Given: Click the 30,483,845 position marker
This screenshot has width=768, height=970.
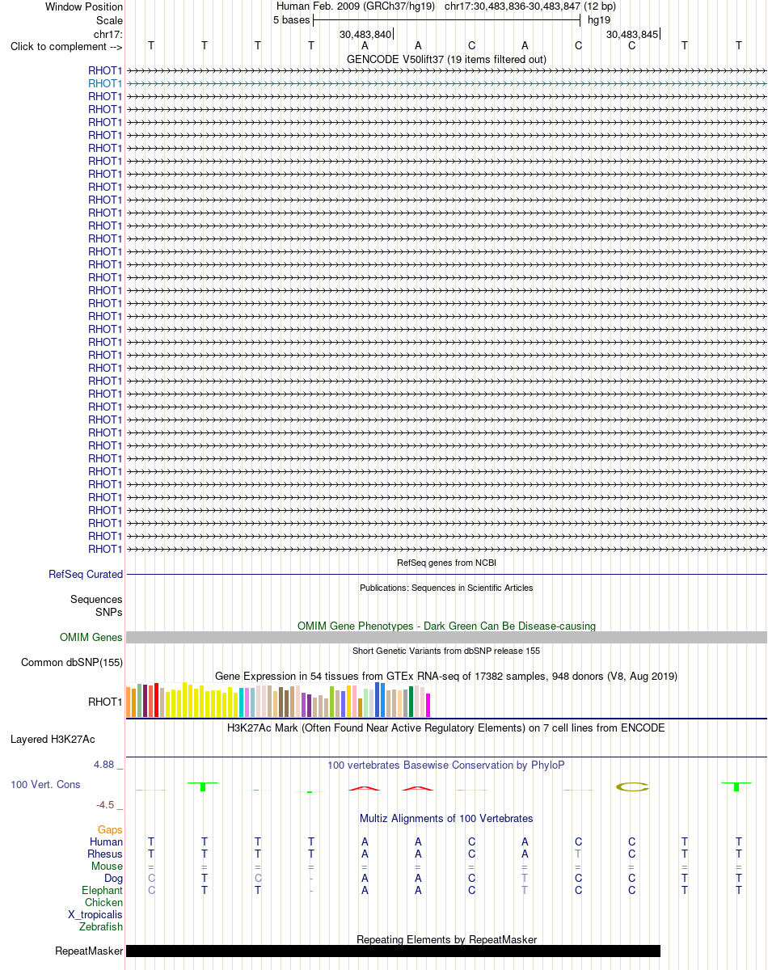Looking at the screenshot, I should tap(632, 34).
